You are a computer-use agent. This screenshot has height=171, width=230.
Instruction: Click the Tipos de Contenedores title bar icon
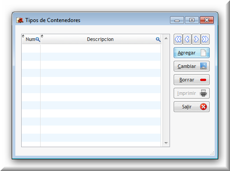coord(20,20)
